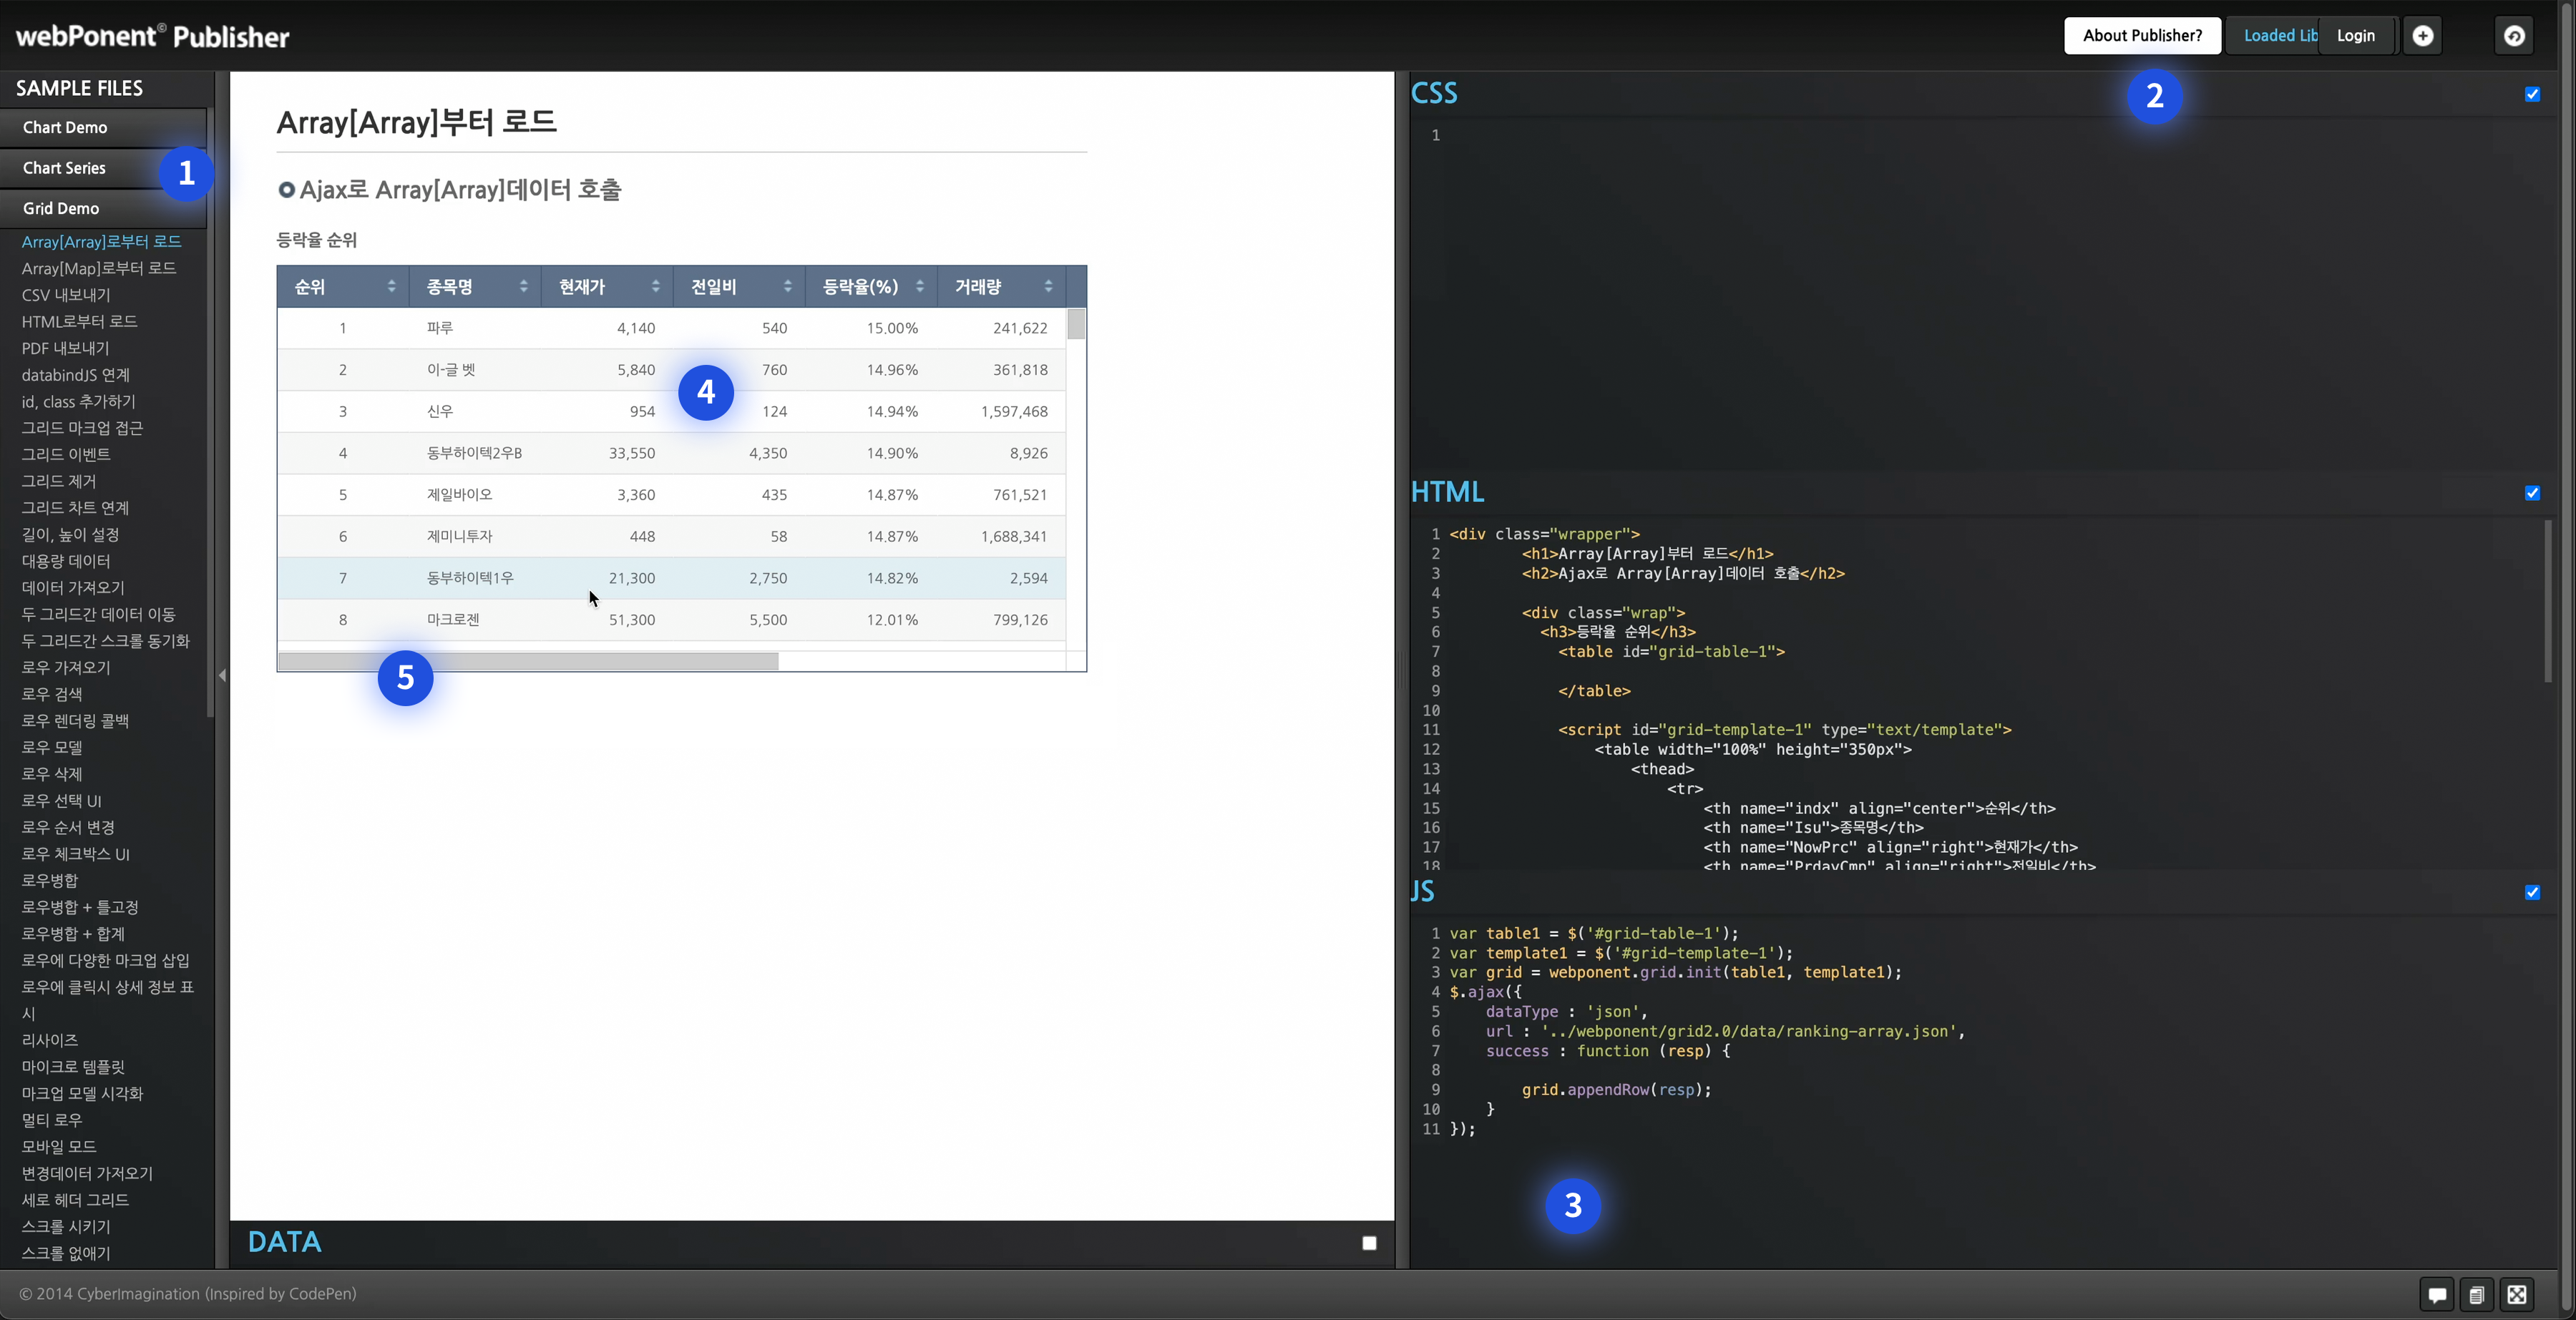
Task: Collapse the Grid Demo section
Action: (61, 208)
